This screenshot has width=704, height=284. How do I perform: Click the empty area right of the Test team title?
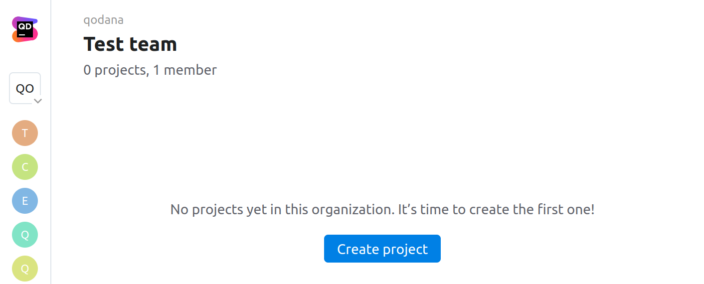pyautogui.click(x=399, y=44)
